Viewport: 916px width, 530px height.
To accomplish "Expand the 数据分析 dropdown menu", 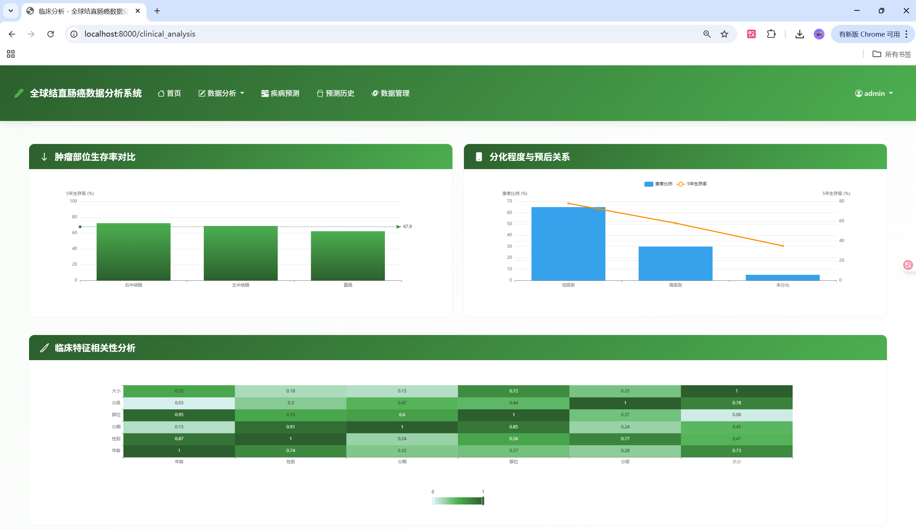I will tap(221, 93).
